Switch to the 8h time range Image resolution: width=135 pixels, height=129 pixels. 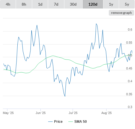coord(24,4)
